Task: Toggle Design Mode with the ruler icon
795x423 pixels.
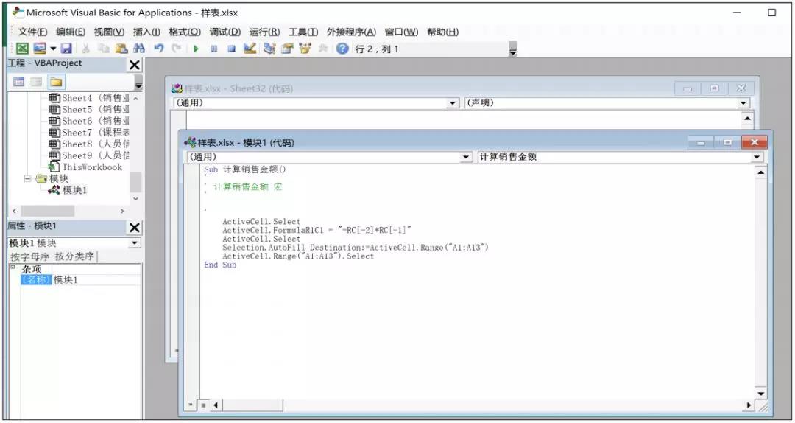Action: click(250, 49)
